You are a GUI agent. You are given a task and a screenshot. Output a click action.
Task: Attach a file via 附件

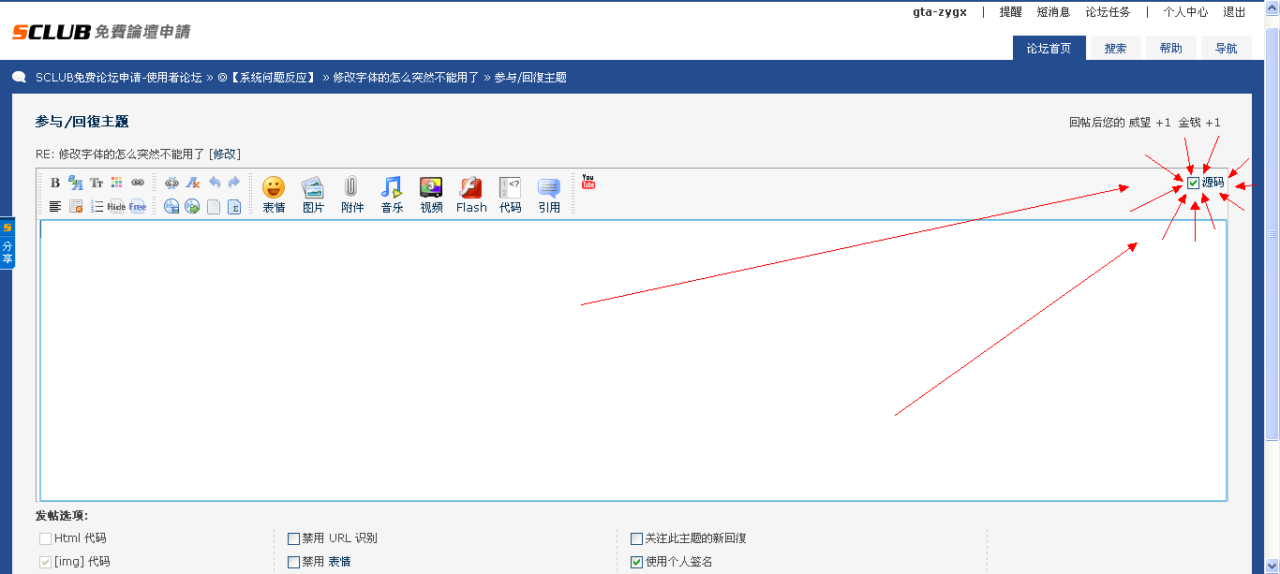352,195
